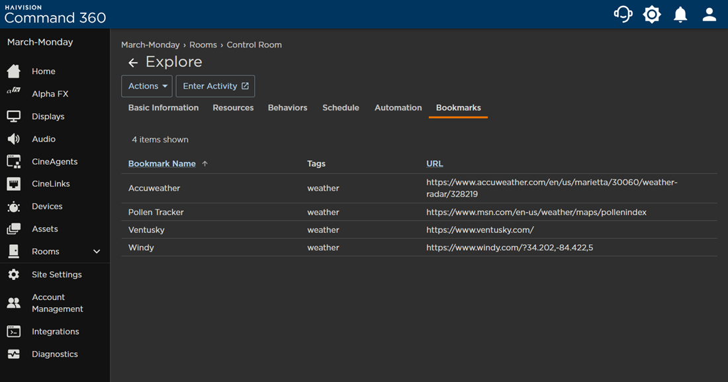The image size is (728, 382).
Task: Open the user profile icon
Action: (709, 15)
